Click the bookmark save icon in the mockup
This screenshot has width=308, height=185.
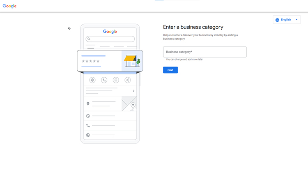coord(116,80)
